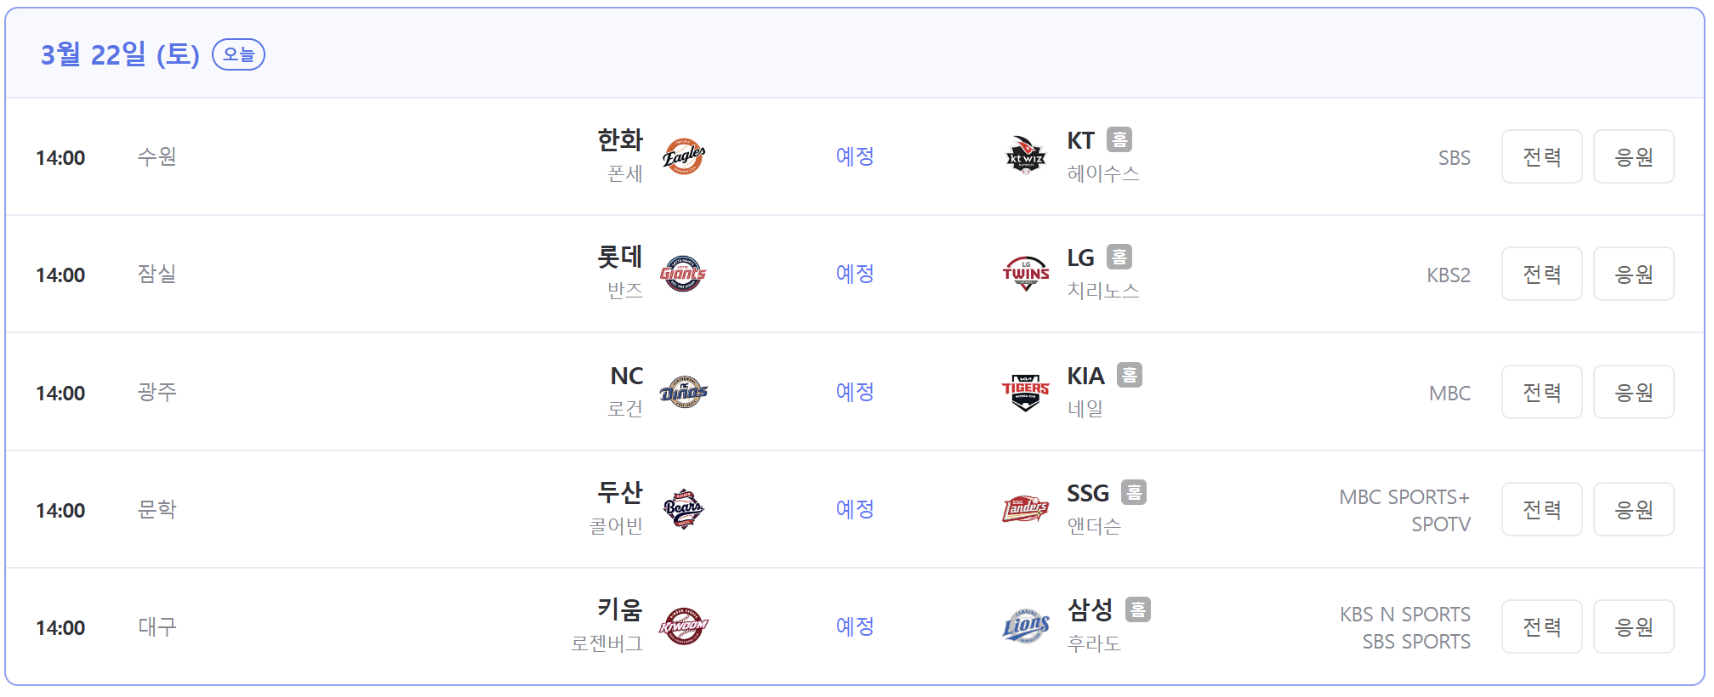The image size is (1714, 697).
Task: Click the Hanwha Eagles team logo
Action: (687, 156)
